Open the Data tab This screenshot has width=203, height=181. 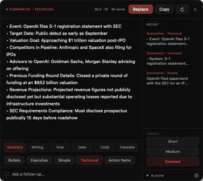pyautogui.click(x=82, y=147)
